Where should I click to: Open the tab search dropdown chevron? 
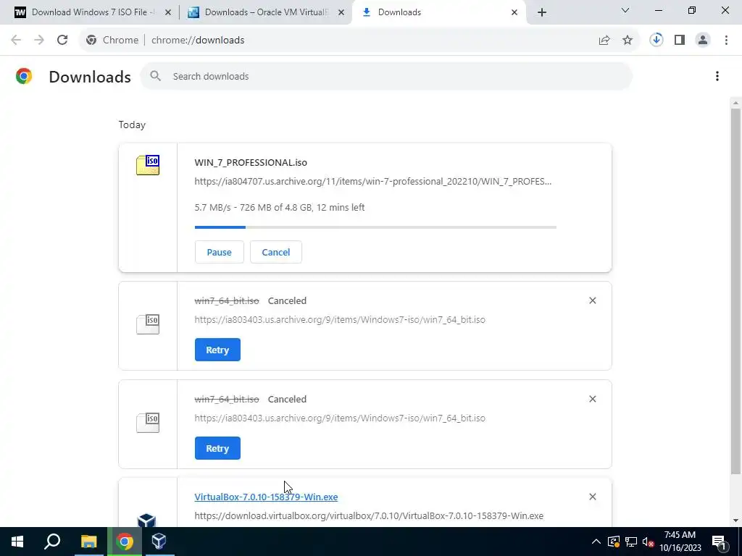point(625,10)
